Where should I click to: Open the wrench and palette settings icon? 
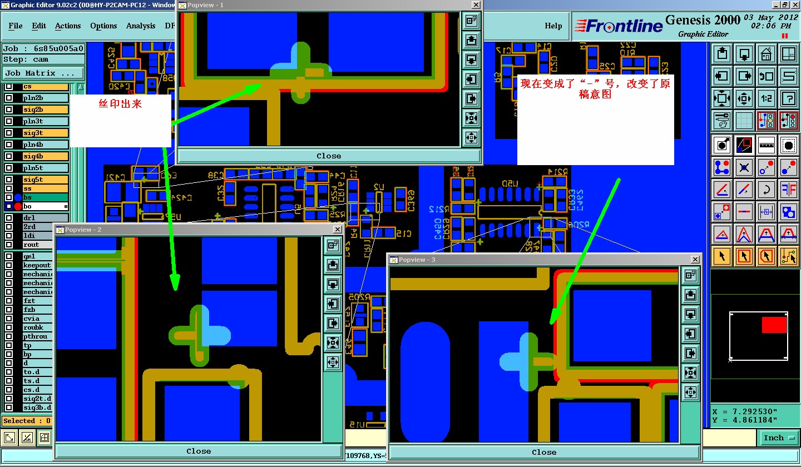tap(722, 121)
